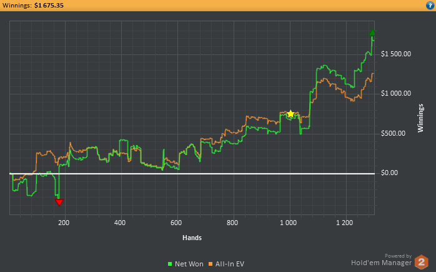
Task: Click the orange All-In EV legend swatch
Action: coord(211,264)
